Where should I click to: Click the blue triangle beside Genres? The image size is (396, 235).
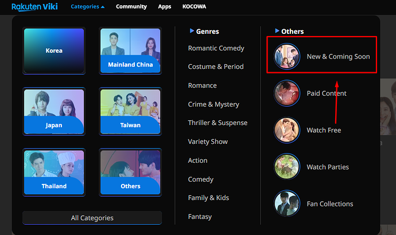tap(192, 31)
